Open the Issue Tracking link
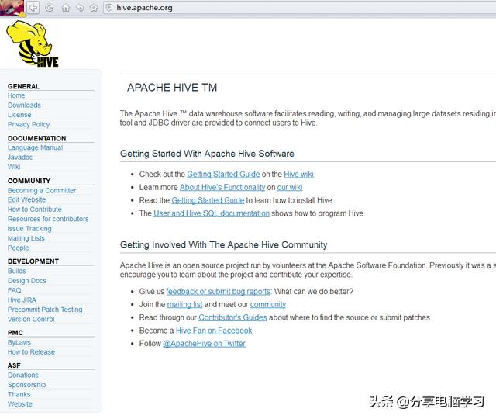Screen dimensions: 496x419 pos(29,229)
